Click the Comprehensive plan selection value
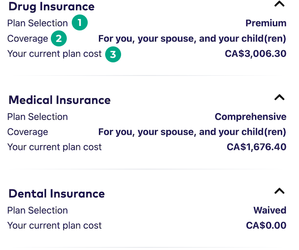Image resolution: width=299 pixels, height=250 pixels. click(250, 117)
